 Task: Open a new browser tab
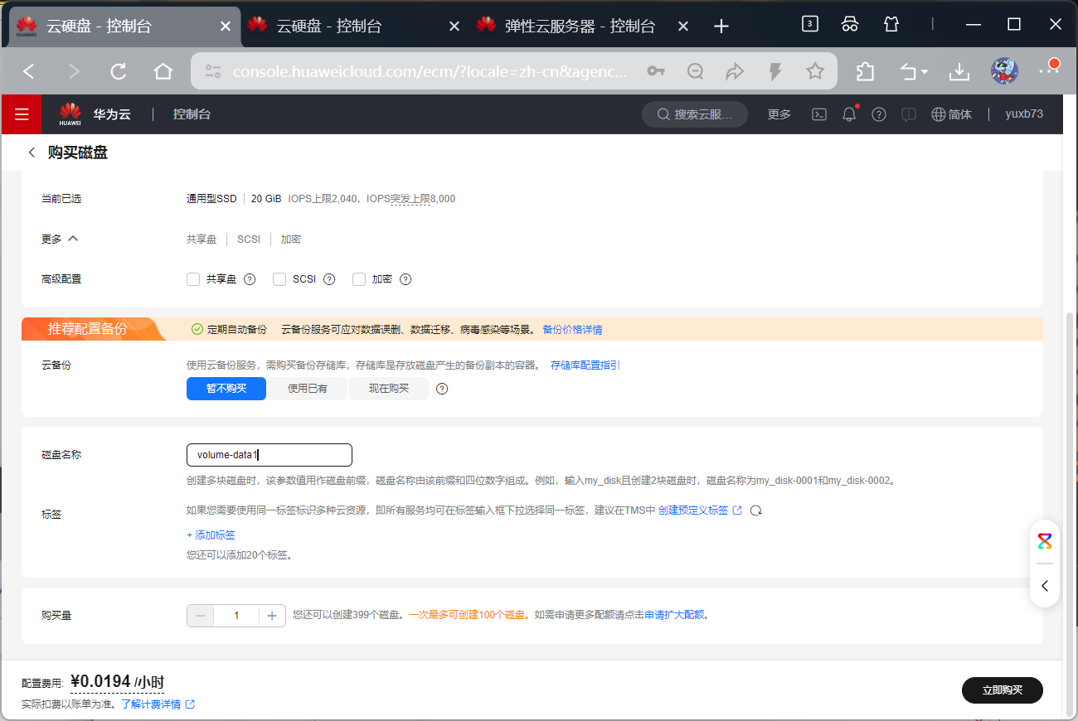coord(721,26)
